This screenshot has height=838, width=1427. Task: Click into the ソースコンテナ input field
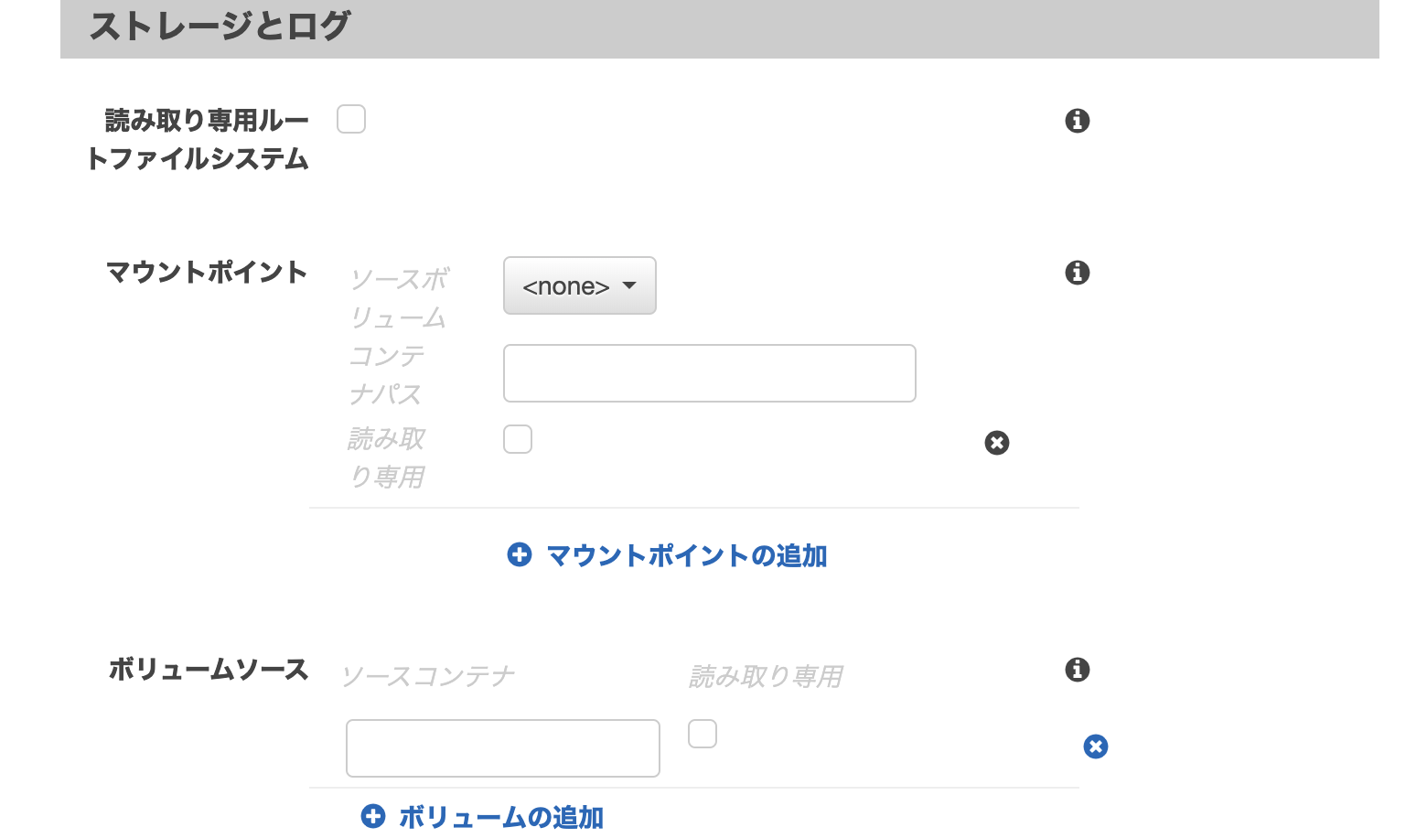click(503, 748)
